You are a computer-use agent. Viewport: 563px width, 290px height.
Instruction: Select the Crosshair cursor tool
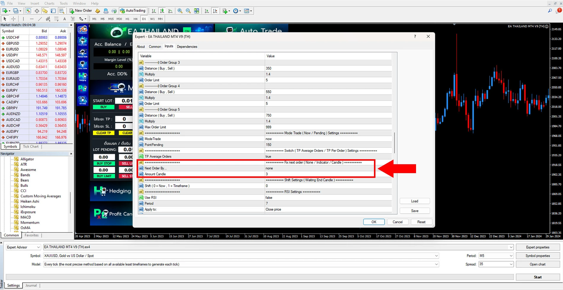(13, 19)
